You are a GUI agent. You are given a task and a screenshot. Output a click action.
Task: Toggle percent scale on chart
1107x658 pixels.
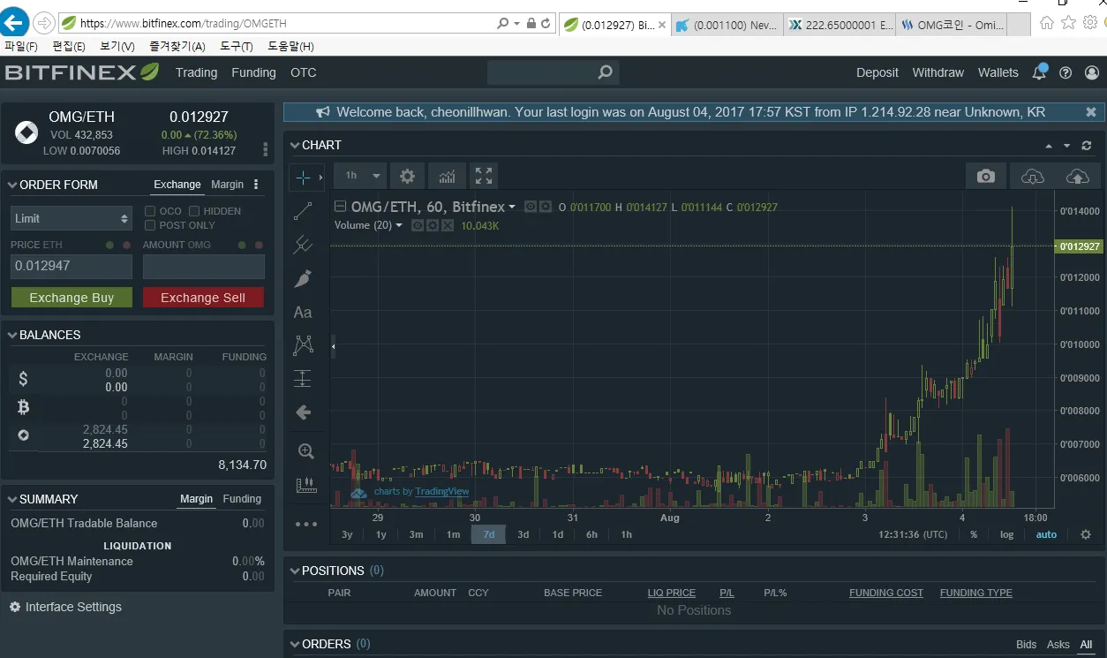click(x=974, y=534)
